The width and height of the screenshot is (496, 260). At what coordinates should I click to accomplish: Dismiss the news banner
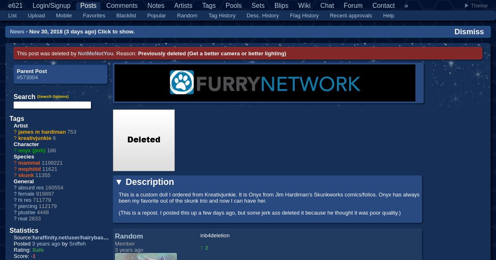(469, 32)
